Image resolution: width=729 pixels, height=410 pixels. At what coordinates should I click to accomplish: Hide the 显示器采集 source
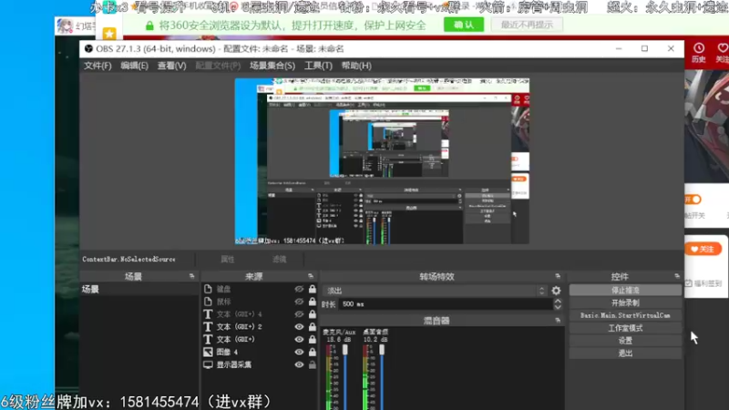coord(299,364)
